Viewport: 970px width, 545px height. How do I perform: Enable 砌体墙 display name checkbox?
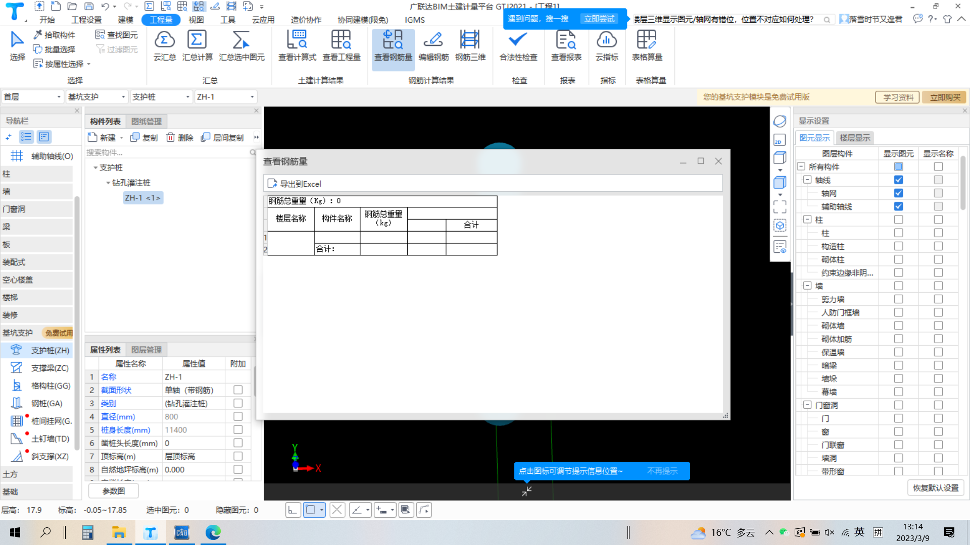[938, 325]
